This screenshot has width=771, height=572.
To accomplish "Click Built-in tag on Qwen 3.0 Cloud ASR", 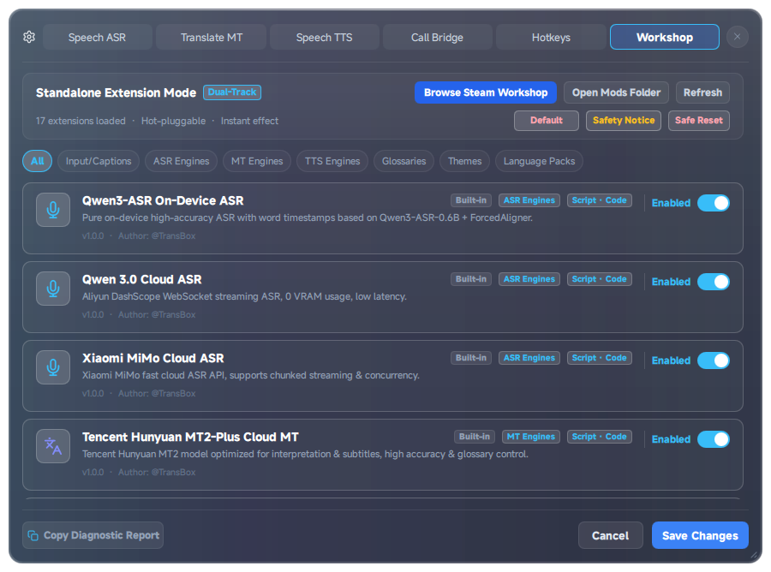I will click(x=470, y=279).
